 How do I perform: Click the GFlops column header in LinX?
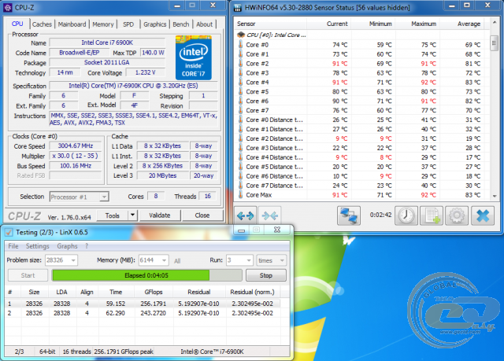click(x=153, y=292)
